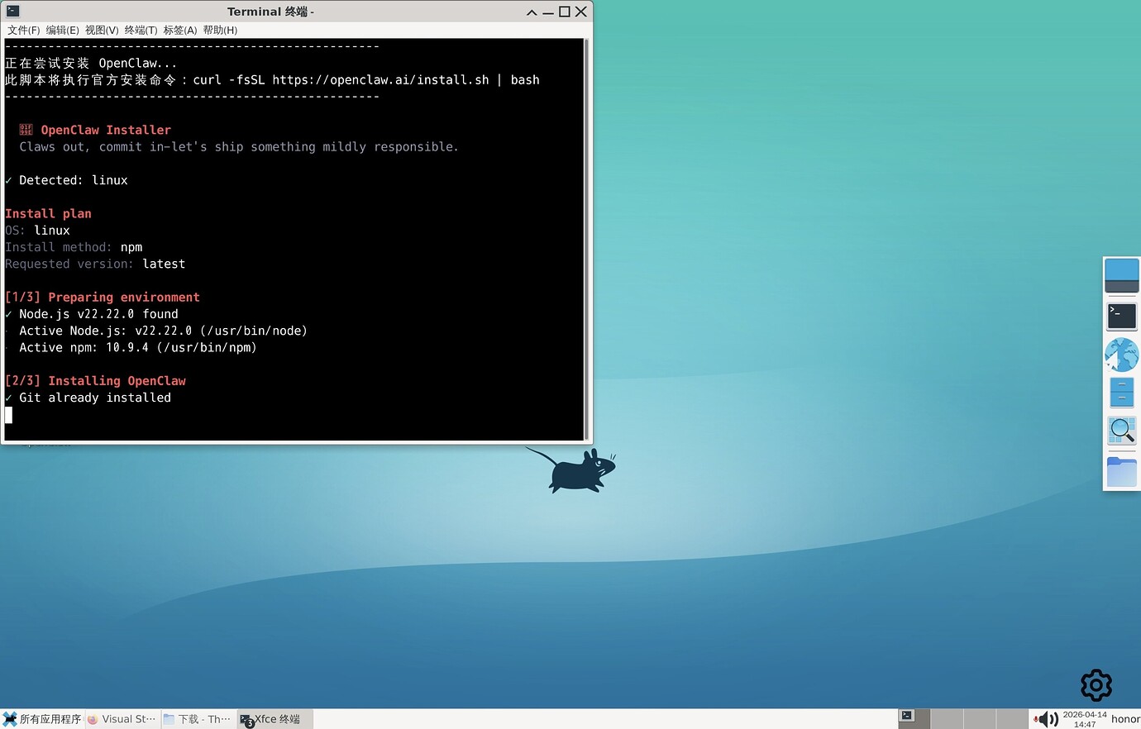Open the 帮助(H) menu
This screenshot has width=1141, height=729.
click(x=220, y=31)
